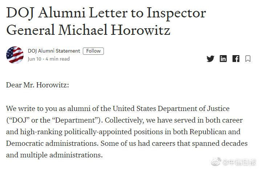Share the letter on Twitter
This screenshot has height=169, width=259.
210,59
